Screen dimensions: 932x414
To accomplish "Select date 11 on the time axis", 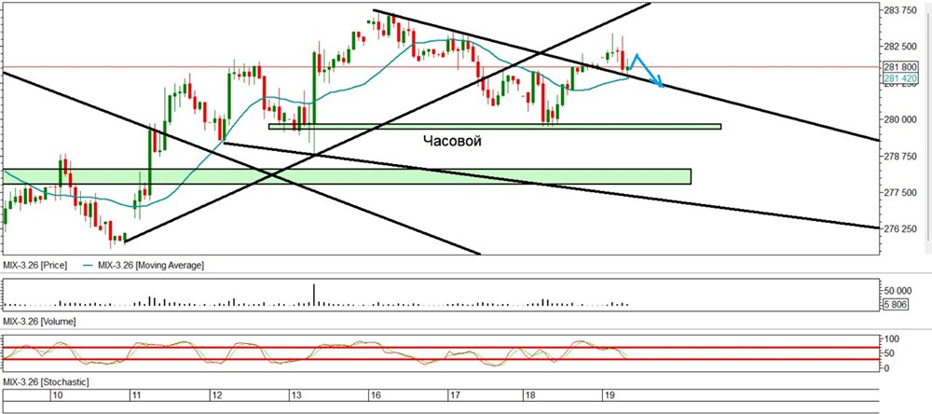I will (x=136, y=395).
